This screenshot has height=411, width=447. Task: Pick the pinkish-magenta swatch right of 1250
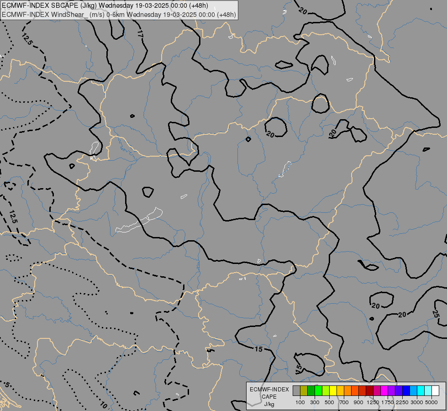tap(377, 391)
